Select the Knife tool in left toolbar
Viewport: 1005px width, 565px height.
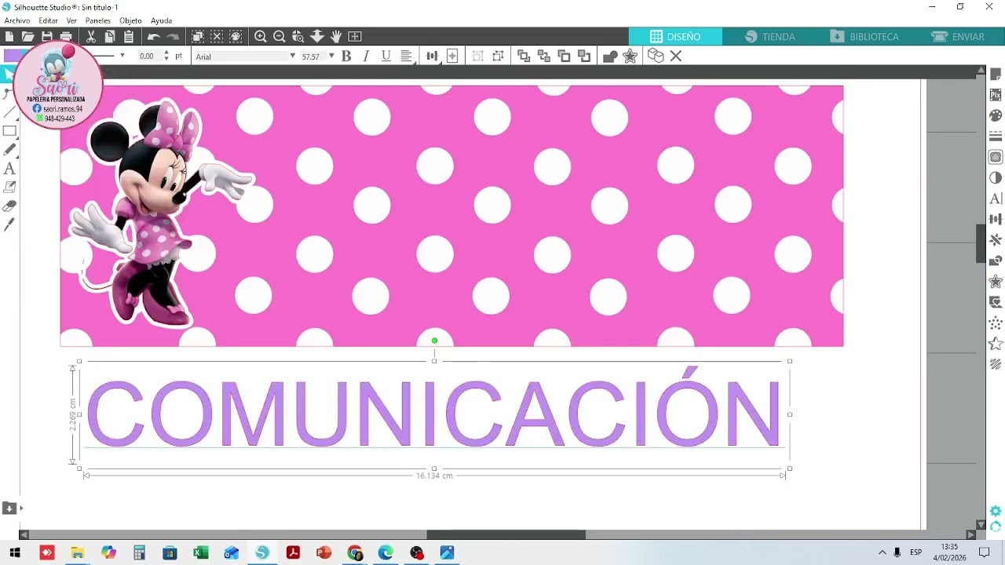click(9, 225)
